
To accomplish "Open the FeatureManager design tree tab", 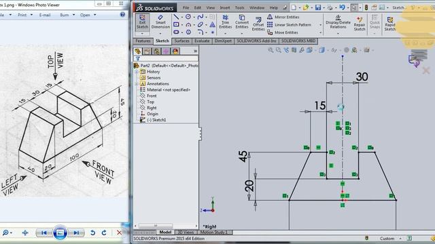I will coord(137,52).
